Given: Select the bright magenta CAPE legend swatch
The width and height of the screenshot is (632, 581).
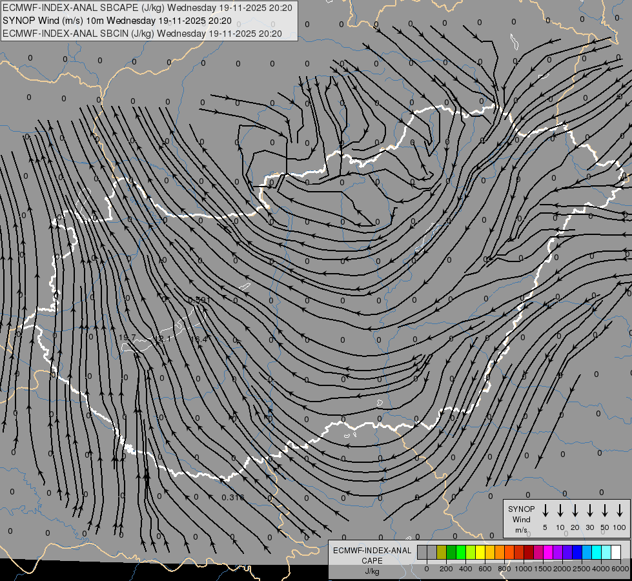Looking at the screenshot, I should (x=549, y=552).
